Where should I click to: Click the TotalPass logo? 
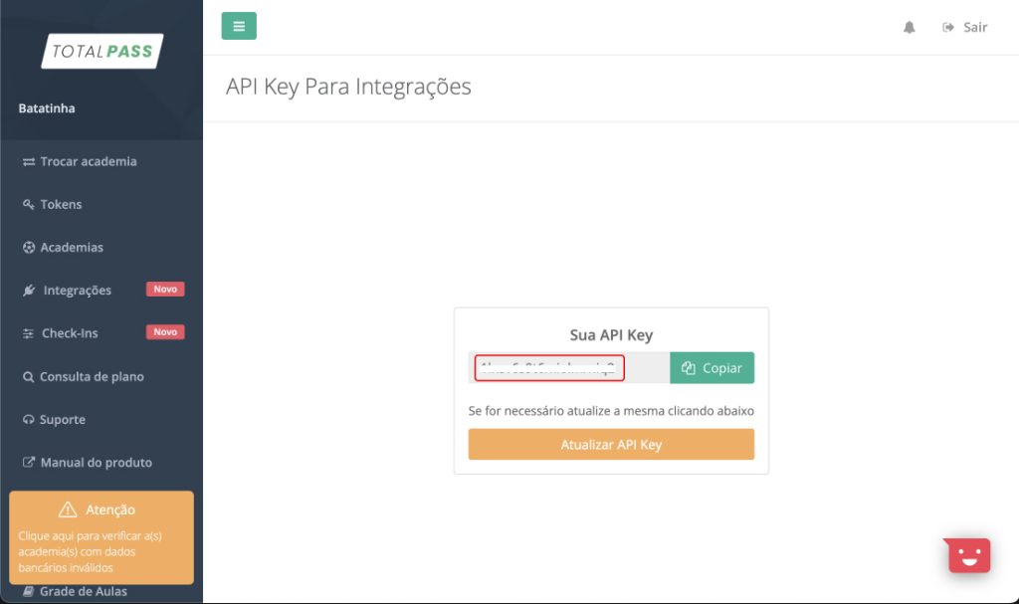(102, 52)
